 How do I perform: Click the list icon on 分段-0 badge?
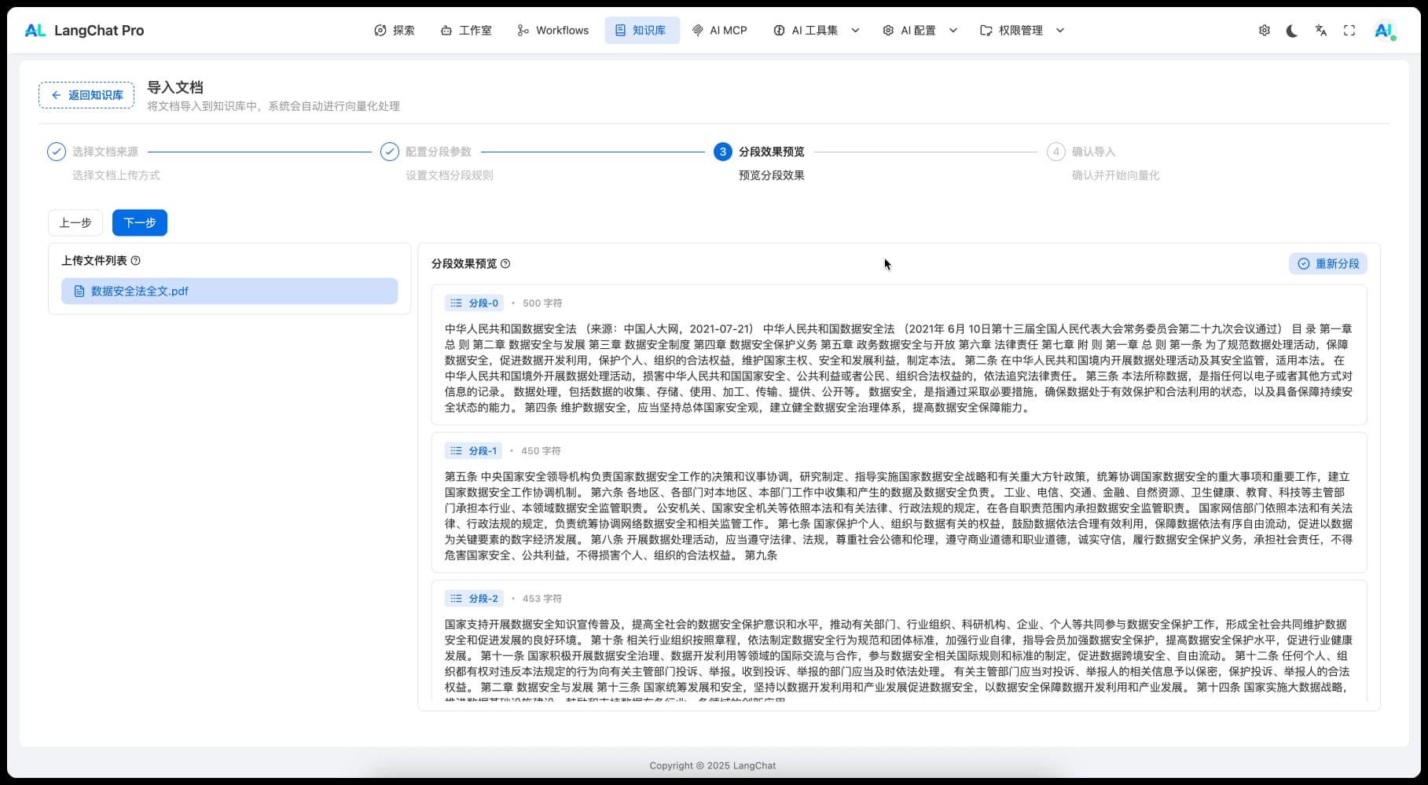[457, 303]
